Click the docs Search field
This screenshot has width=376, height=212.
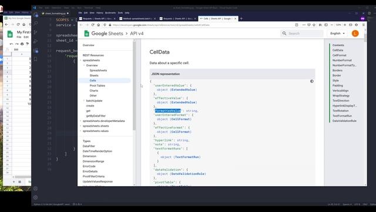301,34
